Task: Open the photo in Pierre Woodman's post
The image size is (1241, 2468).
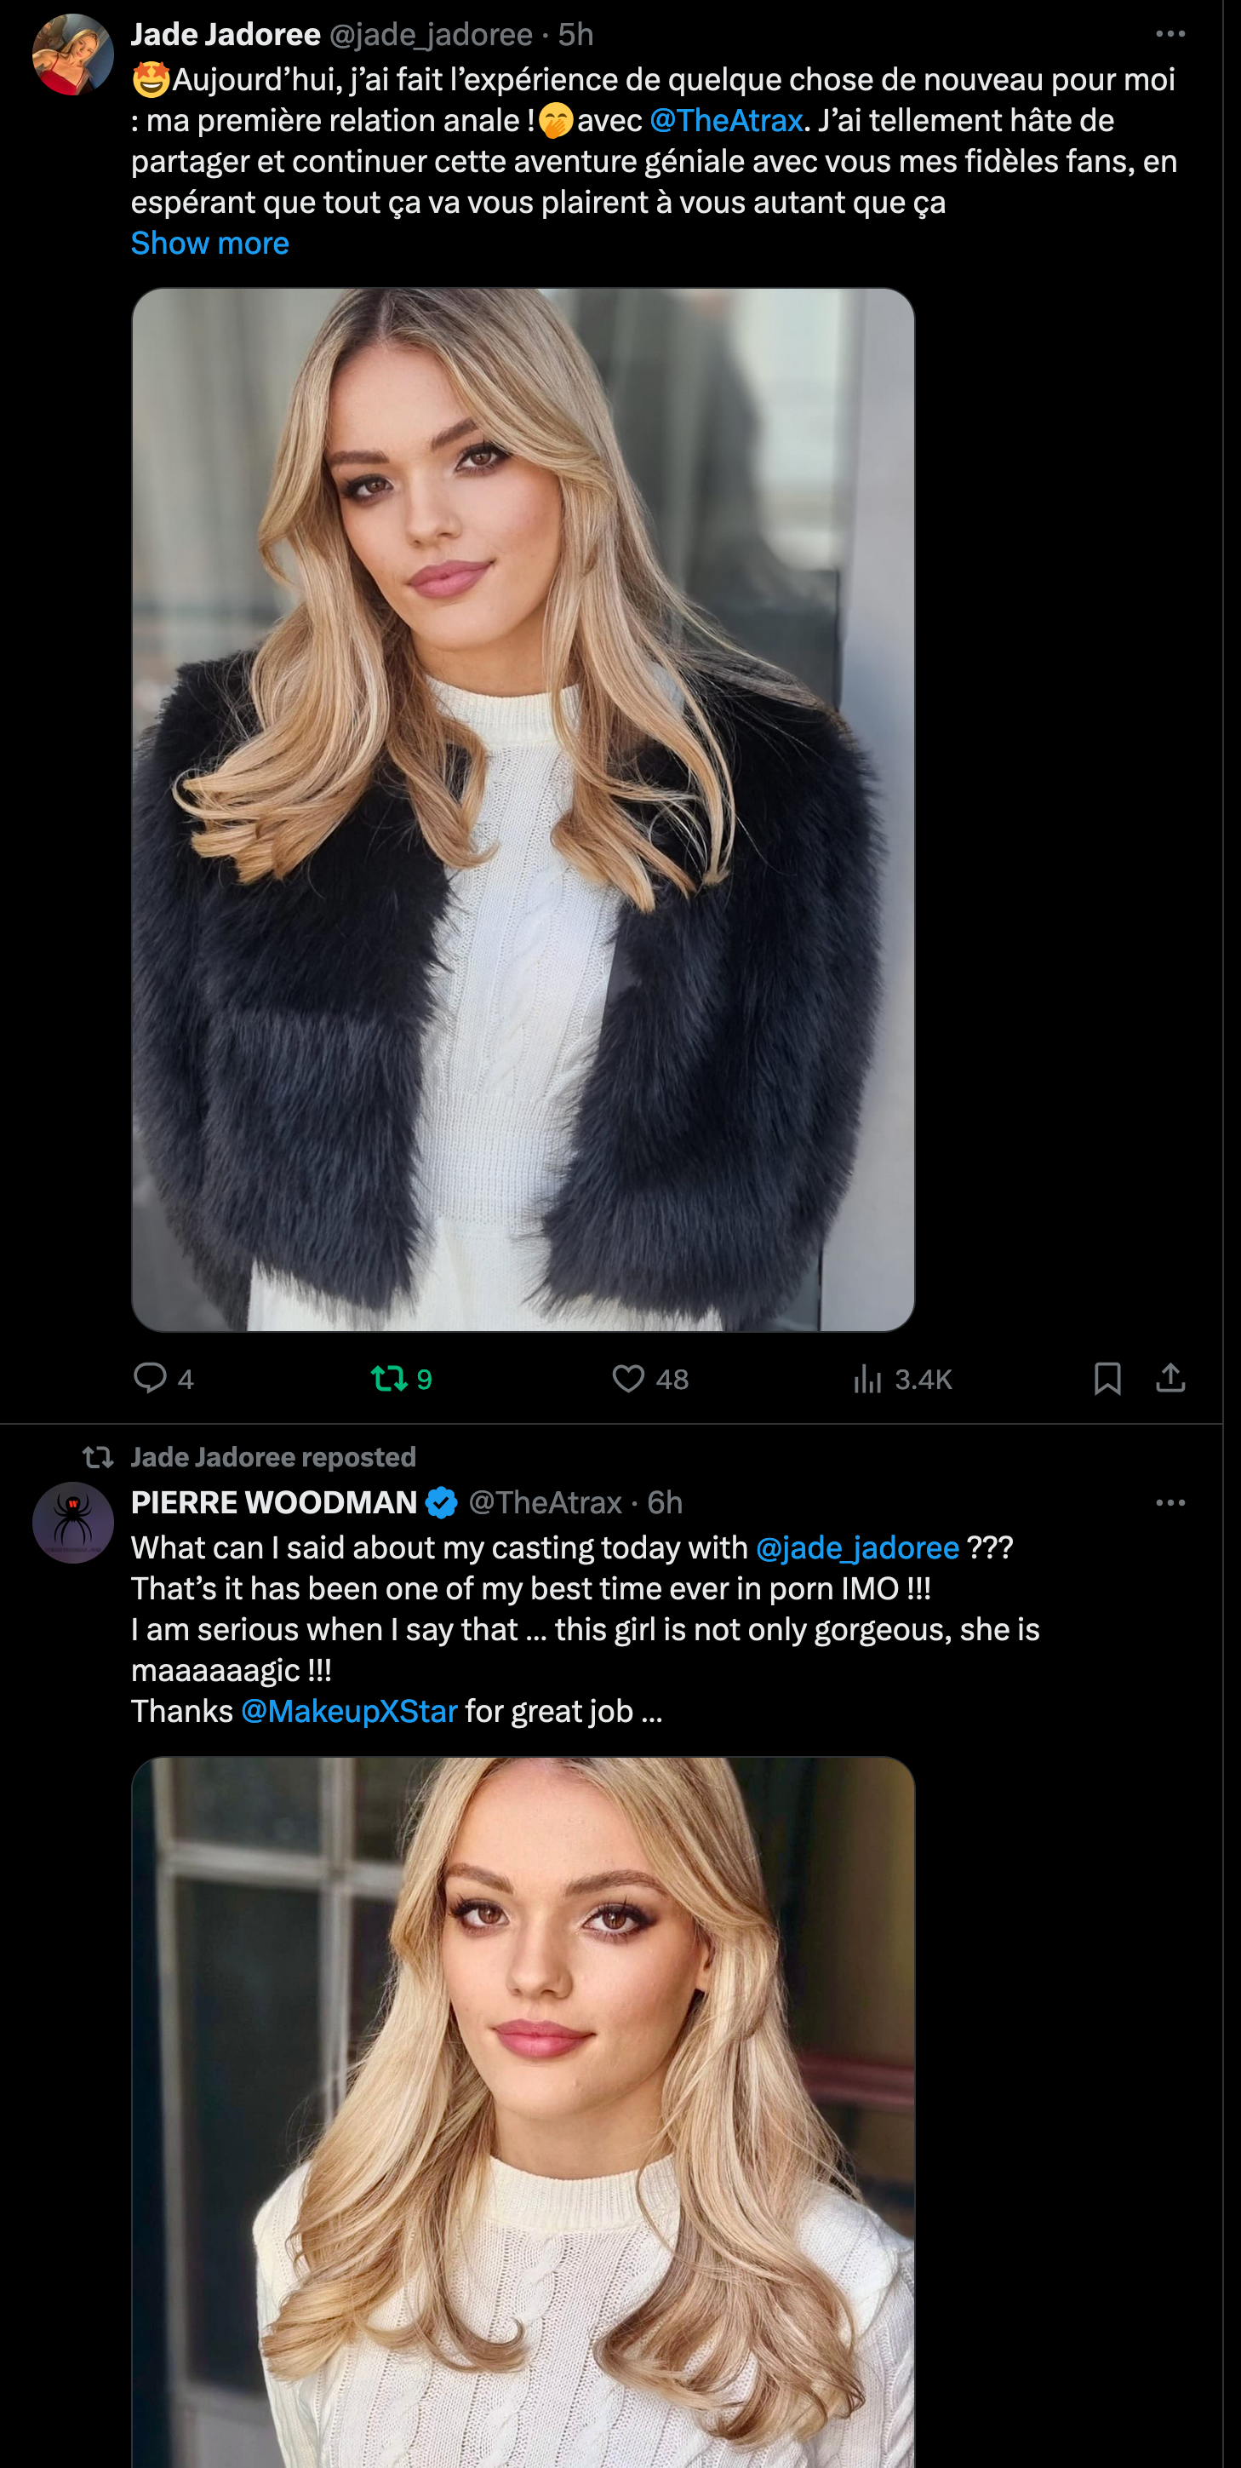Action: [523, 2108]
